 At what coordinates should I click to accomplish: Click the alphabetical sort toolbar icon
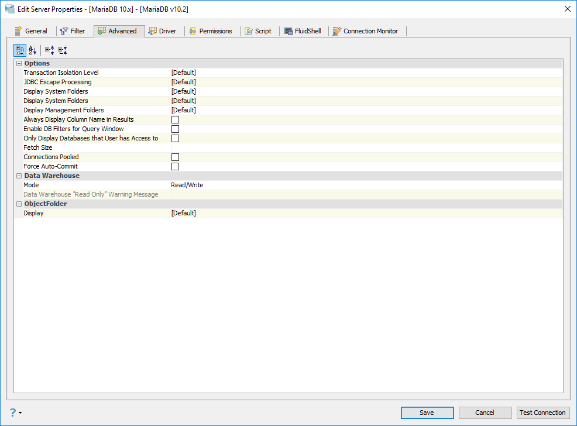pyautogui.click(x=32, y=50)
